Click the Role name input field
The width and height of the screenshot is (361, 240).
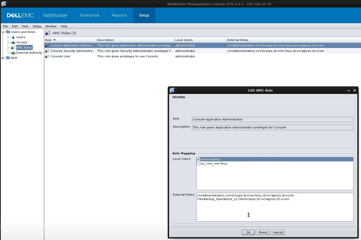tap(273, 119)
